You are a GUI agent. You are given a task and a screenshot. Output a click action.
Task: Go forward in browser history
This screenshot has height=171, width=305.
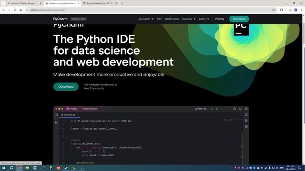[x=9, y=10]
